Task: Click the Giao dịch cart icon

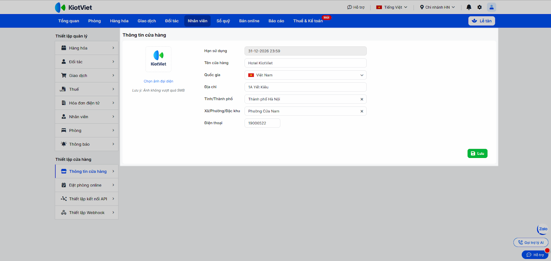Action: pos(64,76)
